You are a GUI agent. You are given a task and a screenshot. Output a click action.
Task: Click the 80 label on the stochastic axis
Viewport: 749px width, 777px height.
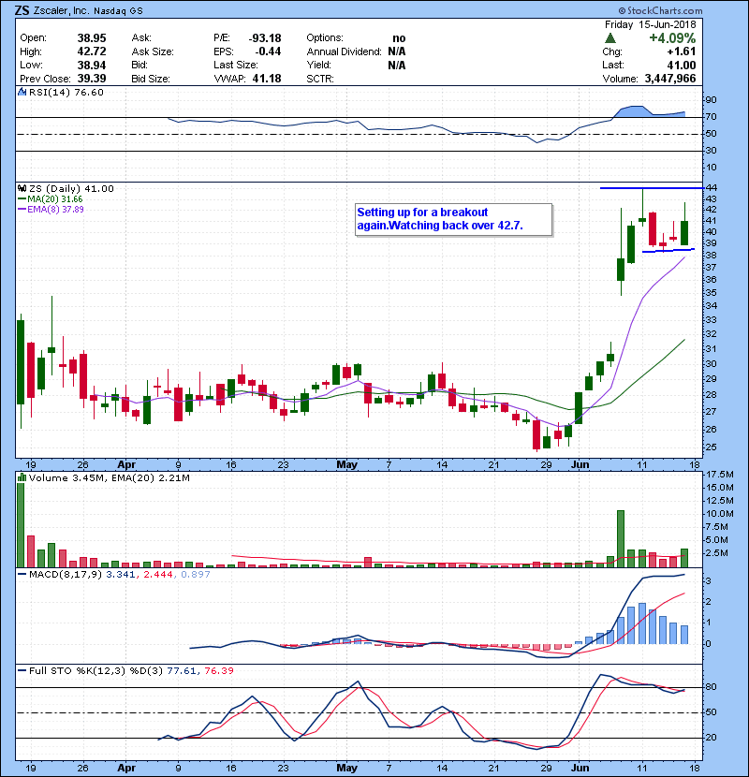click(x=712, y=687)
